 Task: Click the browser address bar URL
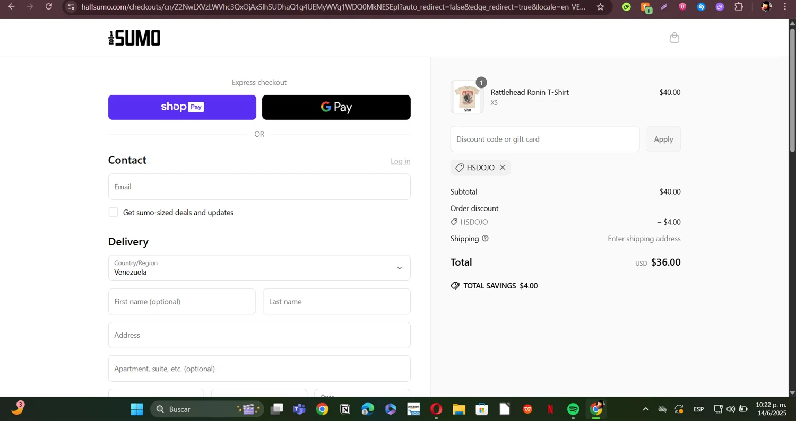pos(333,7)
